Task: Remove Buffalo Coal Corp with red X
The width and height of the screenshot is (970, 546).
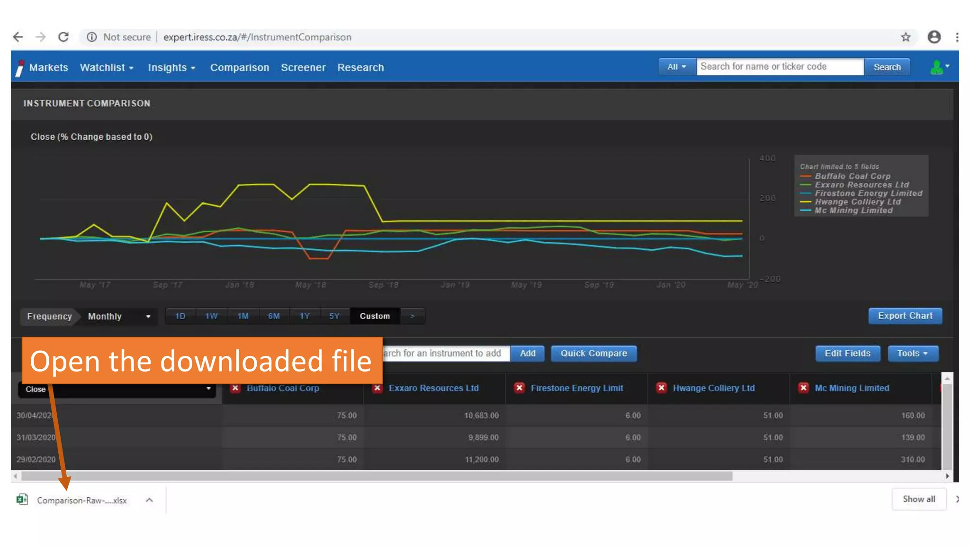Action: point(235,388)
